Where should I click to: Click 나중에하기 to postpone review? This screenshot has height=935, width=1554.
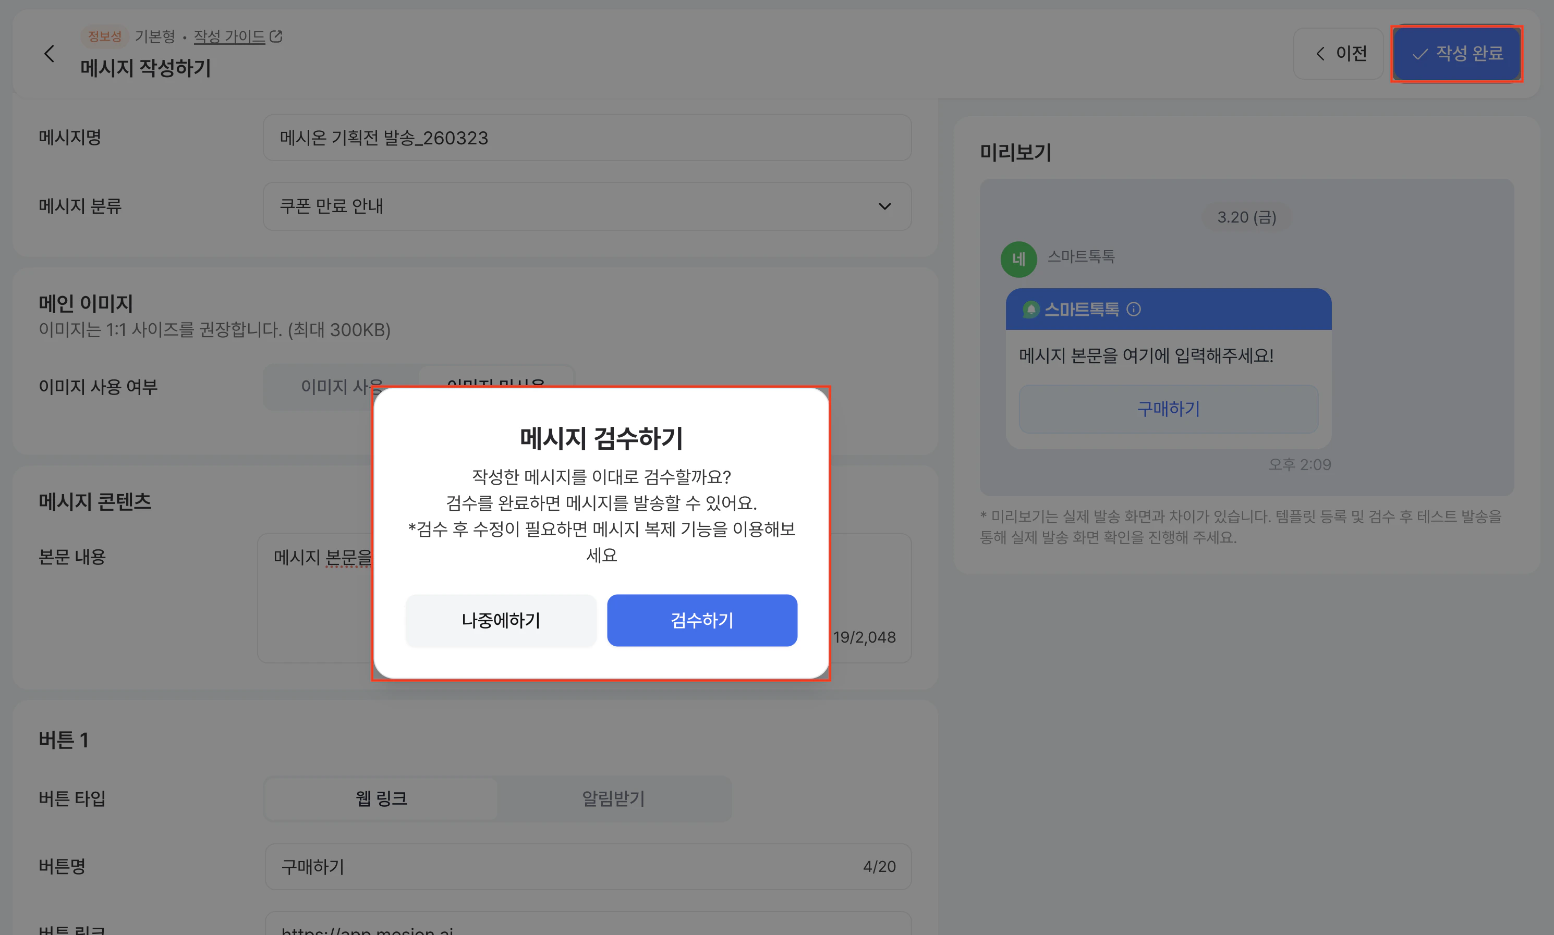[x=500, y=620]
